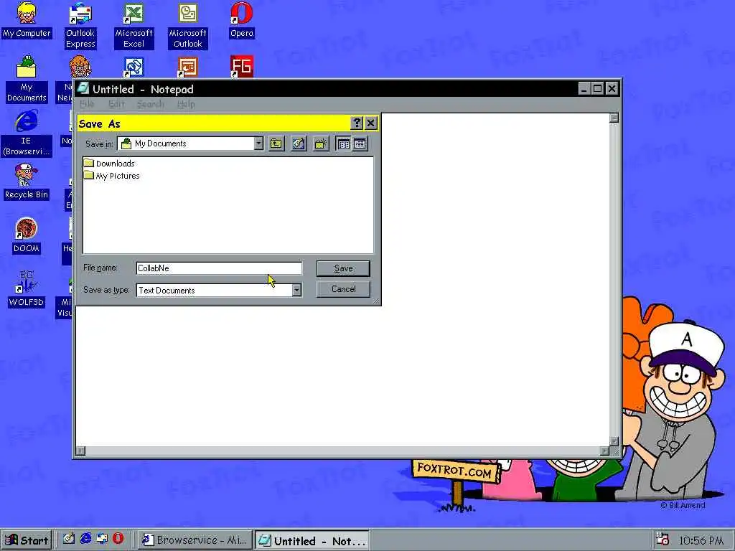
Task: Click Show Desktop in Quick Launch
Action: click(x=69, y=539)
